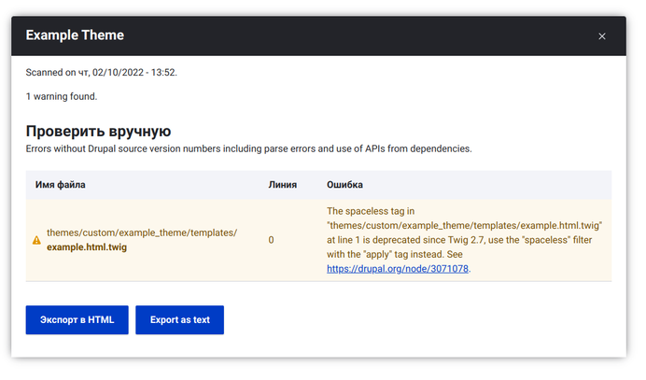Click the Scanned on timestamp text

pyautogui.click(x=102, y=72)
